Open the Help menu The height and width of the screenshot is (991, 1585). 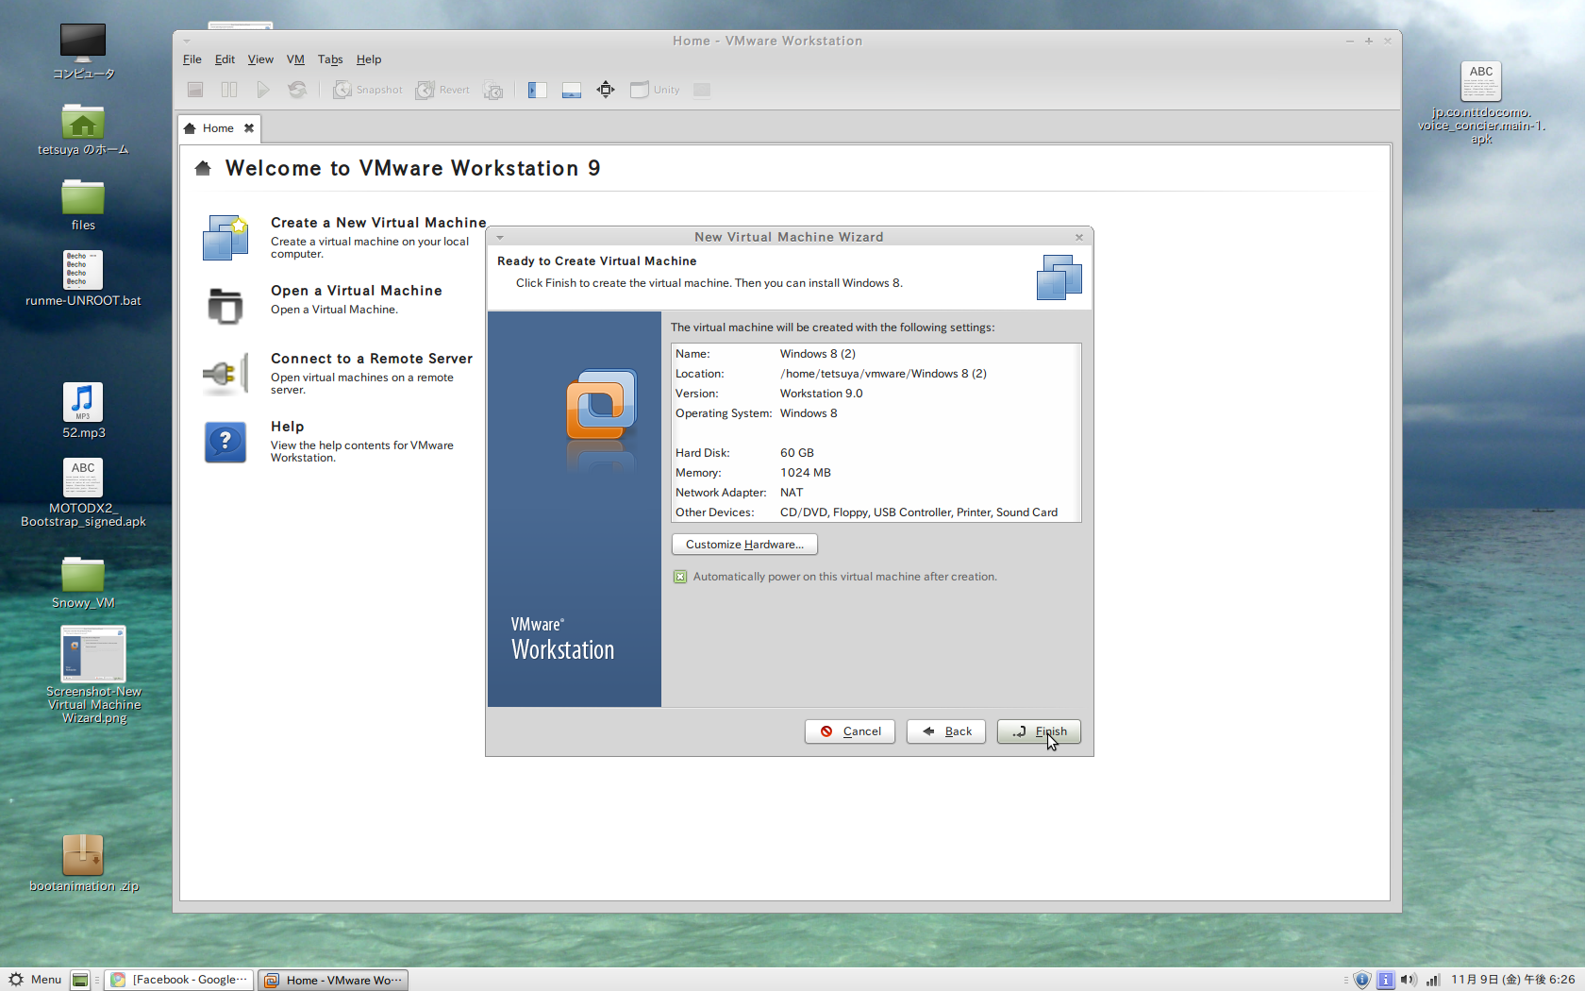369,59
